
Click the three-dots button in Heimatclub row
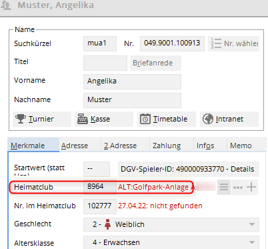coord(238,188)
